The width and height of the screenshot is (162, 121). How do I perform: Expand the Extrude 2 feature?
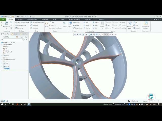coord(2,67)
